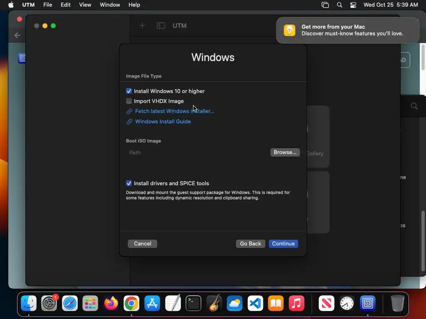Open System Settings from the Dock
This screenshot has width=426, height=319.
49,303
